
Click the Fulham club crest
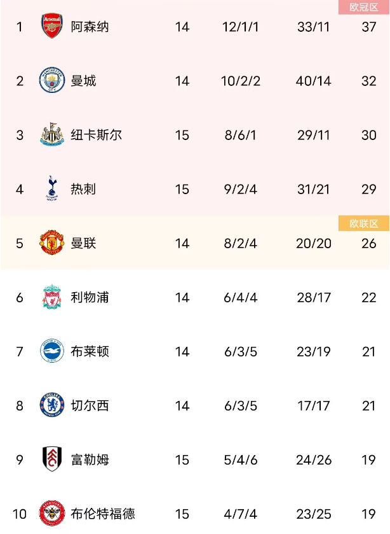52,460
